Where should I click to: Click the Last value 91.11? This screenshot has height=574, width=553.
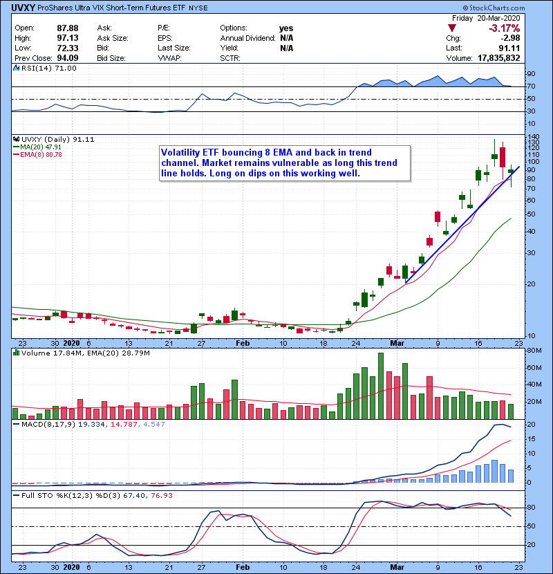pyautogui.click(x=509, y=48)
